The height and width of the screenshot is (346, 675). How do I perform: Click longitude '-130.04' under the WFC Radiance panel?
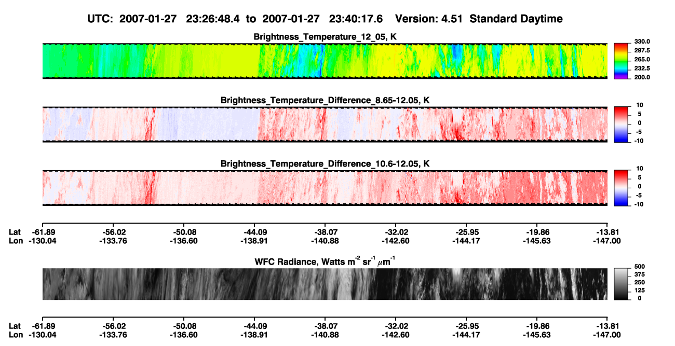tap(43, 335)
